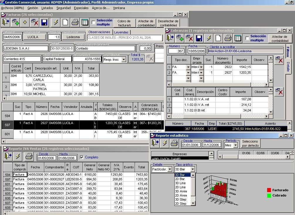Enable Selección multiple in Facturas window
Screen dimensions: 295x215
(x=93, y=23)
